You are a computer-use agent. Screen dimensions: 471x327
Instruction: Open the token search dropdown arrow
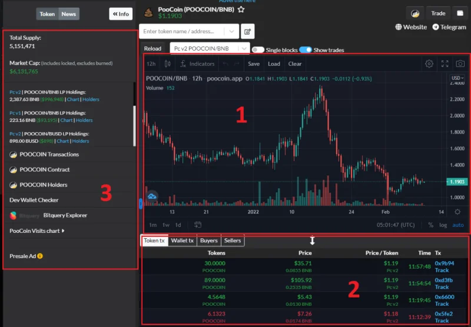pyautogui.click(x=231, y=31)
